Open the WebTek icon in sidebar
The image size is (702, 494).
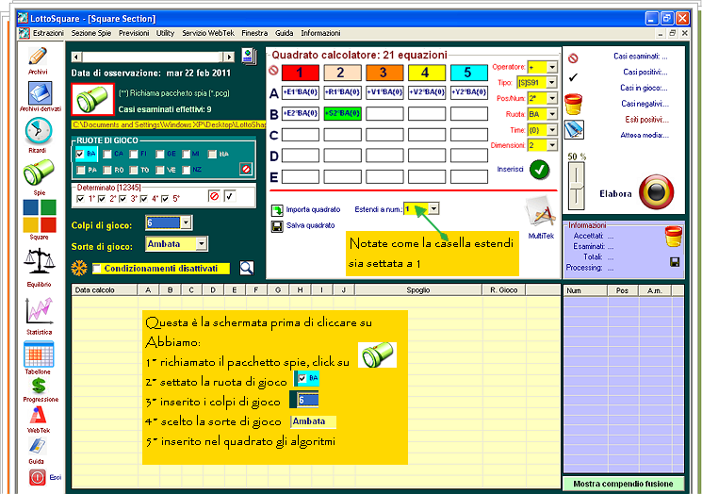(x=39, y=415)
